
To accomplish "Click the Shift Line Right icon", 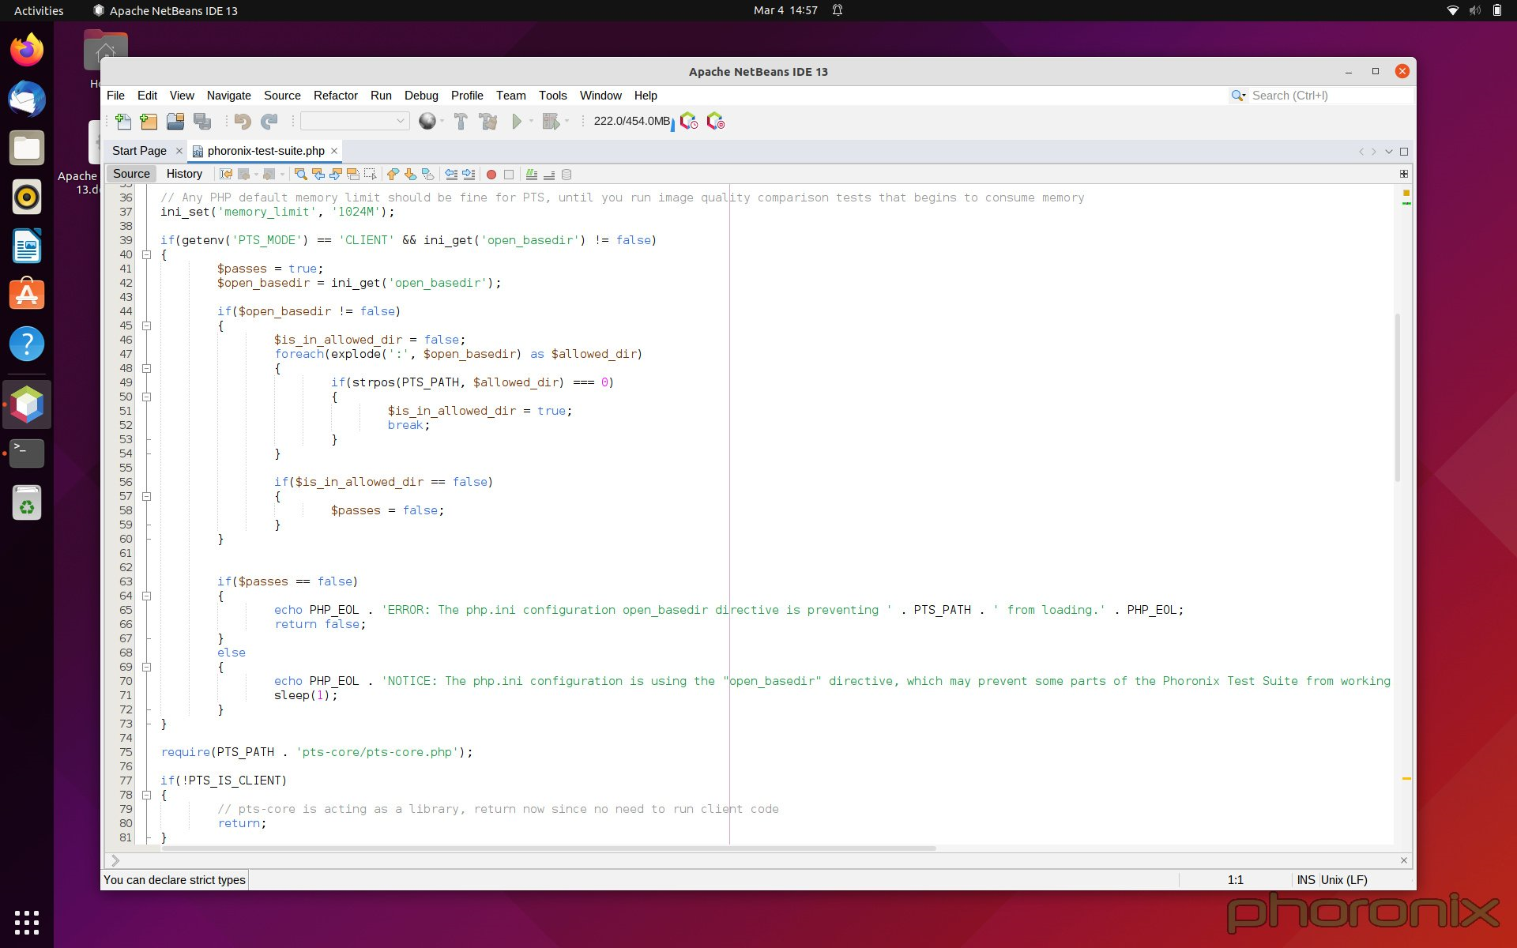I will pyautogui.click(x=469, y=174).
